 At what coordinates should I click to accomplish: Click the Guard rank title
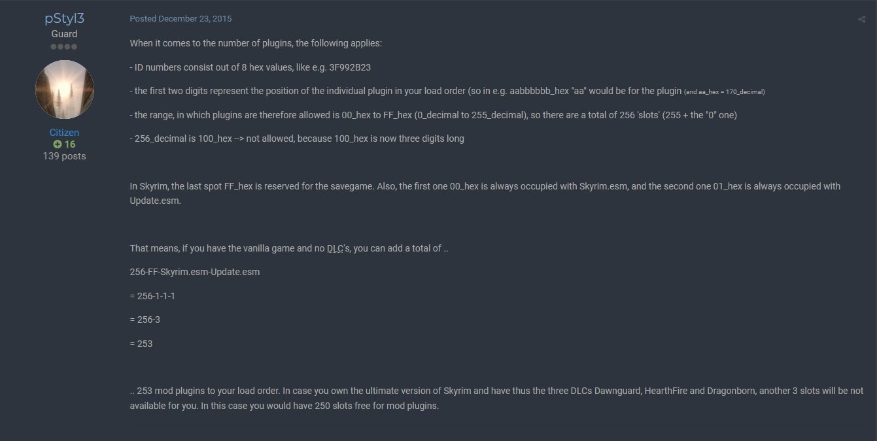pos(64,34)
